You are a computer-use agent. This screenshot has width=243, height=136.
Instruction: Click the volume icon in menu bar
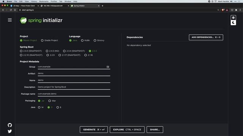pos(232,2)
